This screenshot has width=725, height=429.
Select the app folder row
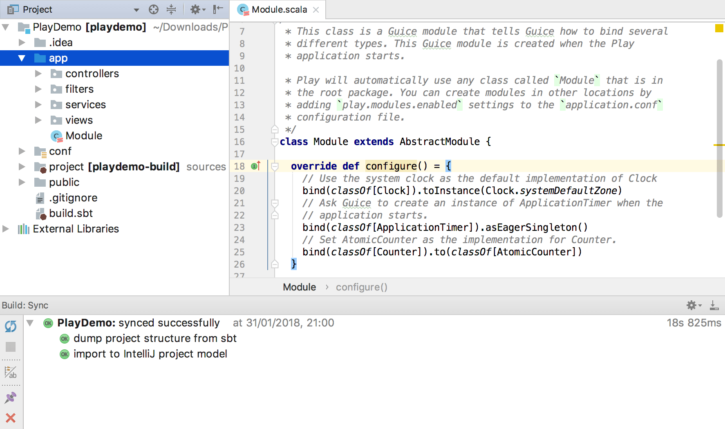[114, 58]
